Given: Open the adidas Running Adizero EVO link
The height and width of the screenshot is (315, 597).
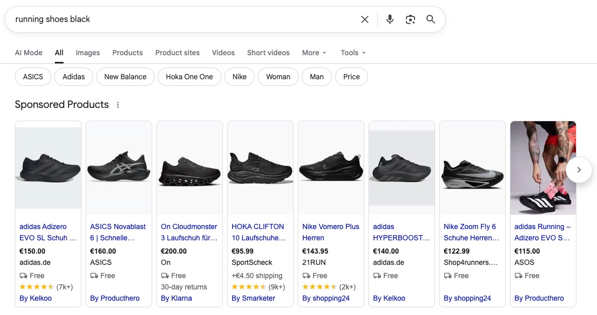Looking at the screenshot, I should tap(543, 232).
